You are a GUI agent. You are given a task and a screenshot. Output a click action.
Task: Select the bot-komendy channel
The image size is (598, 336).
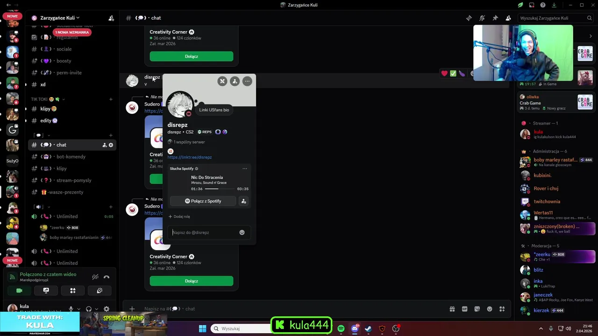click(72, 157)
